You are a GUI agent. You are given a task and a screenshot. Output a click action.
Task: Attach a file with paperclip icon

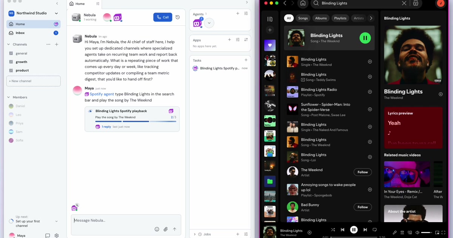pyautogui.click(x=166, y=229)
